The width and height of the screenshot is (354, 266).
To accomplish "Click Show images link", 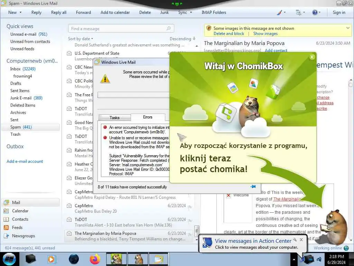I will click(265, 34).
